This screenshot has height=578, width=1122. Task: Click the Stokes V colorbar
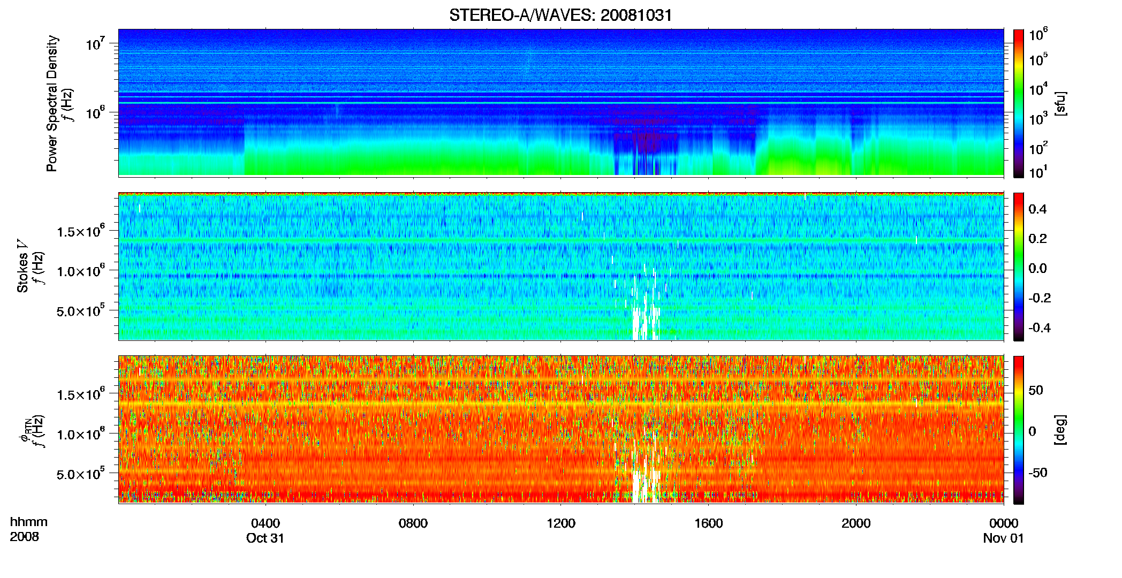point(1019,267)
